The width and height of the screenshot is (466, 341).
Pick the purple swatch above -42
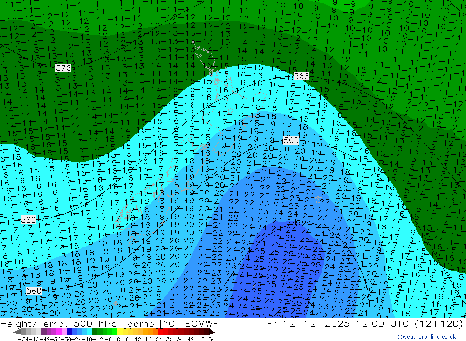coord(44,332)
